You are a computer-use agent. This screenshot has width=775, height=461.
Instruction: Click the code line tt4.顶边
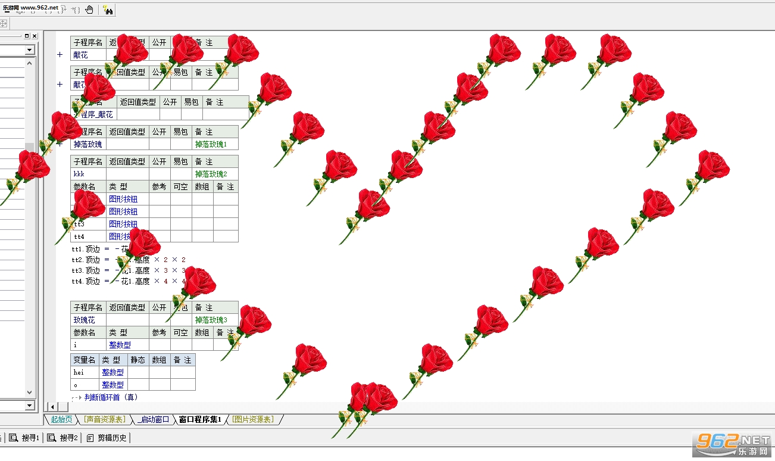click(x=129, y=281)
